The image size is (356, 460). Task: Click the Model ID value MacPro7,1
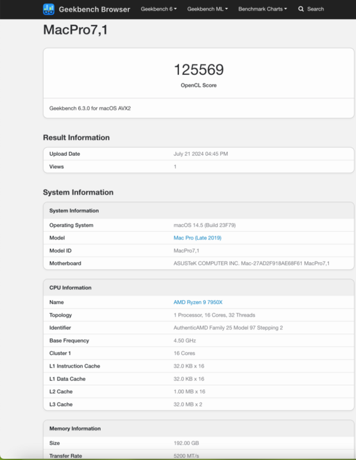(186, 251)
